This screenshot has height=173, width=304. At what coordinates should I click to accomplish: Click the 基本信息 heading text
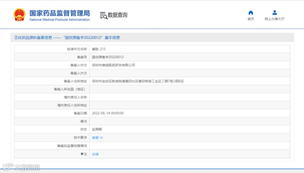click(x=112, y=37)
